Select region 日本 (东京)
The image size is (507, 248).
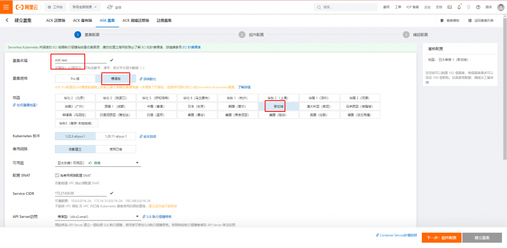(x=197, y=106)
